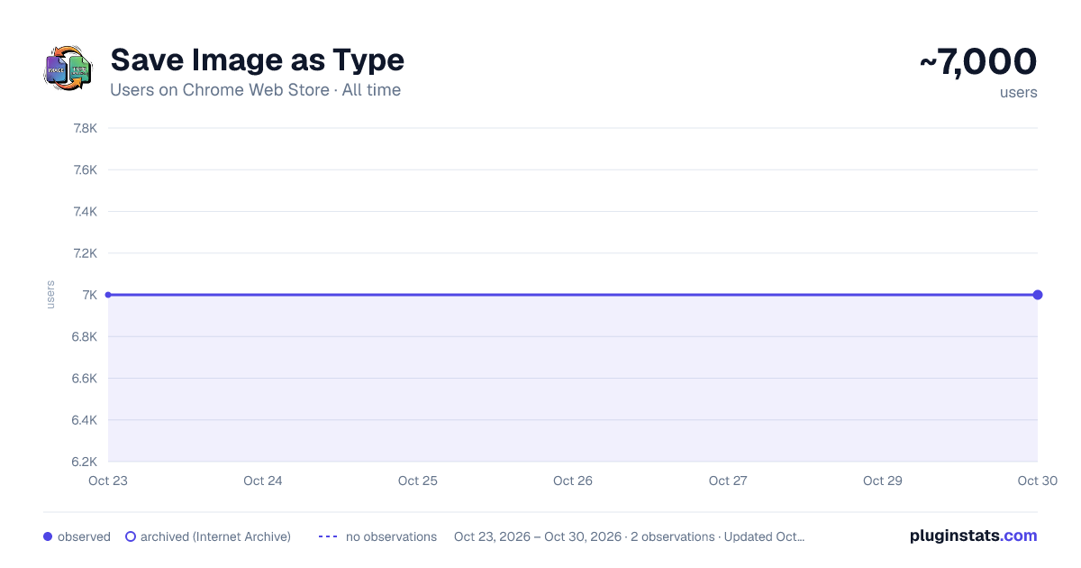Click the 'observed' legend text
Image resolution: width=1081 pixels, height=568 pixels.
tap(84, 536)
